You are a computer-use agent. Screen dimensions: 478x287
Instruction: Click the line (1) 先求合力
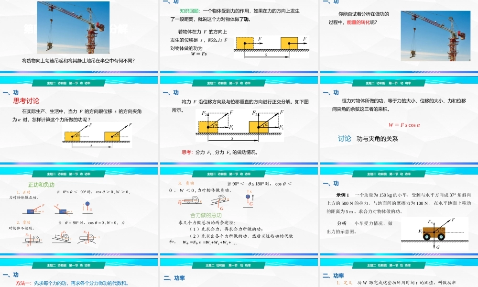(226, 229)
